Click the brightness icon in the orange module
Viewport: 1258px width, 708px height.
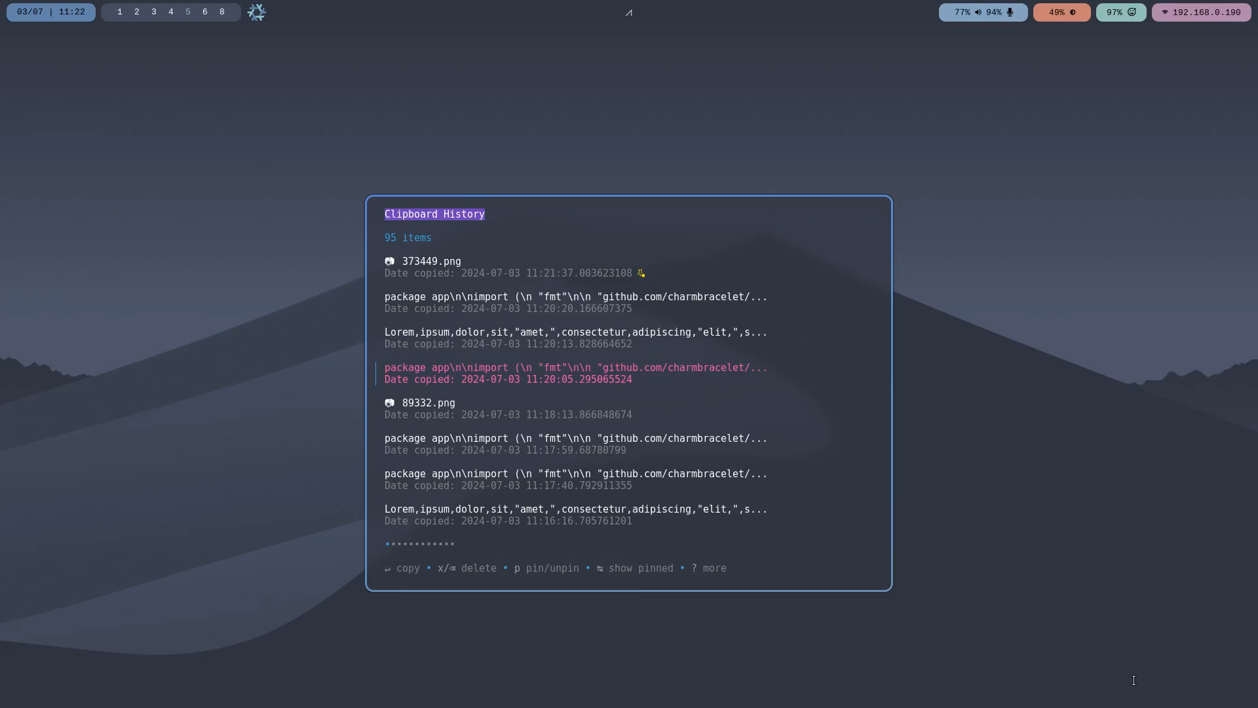(x=1073, y=12)
